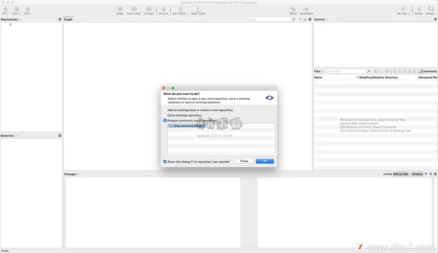Select the Graph tab
The image size is (438, 253).
68,19
